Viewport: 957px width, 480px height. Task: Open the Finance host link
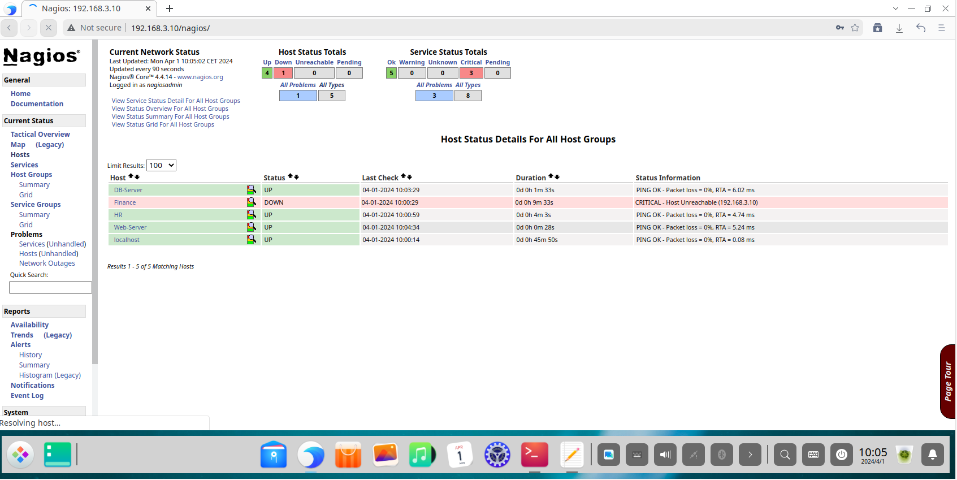pos(125,202)
